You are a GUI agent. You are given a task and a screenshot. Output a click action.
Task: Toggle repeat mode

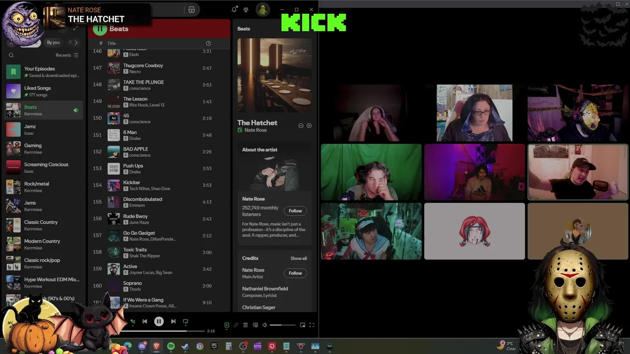[186, 322]
